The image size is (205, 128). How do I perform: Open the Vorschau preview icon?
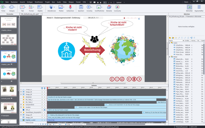click(x=89, y=7)
